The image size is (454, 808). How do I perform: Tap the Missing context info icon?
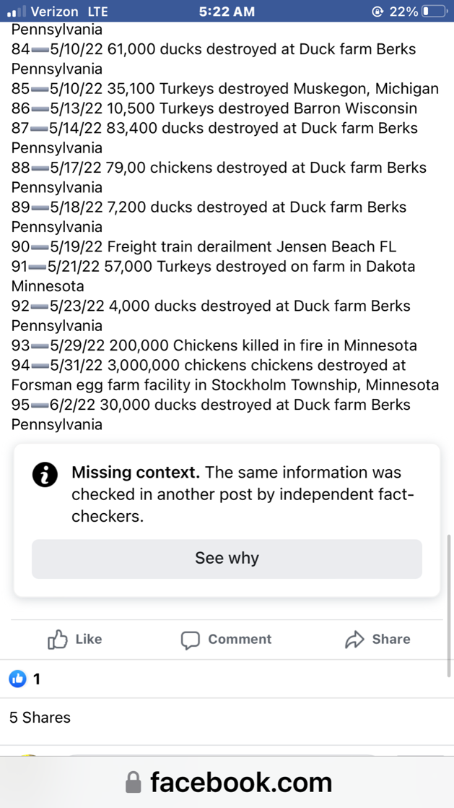point(44,475)
